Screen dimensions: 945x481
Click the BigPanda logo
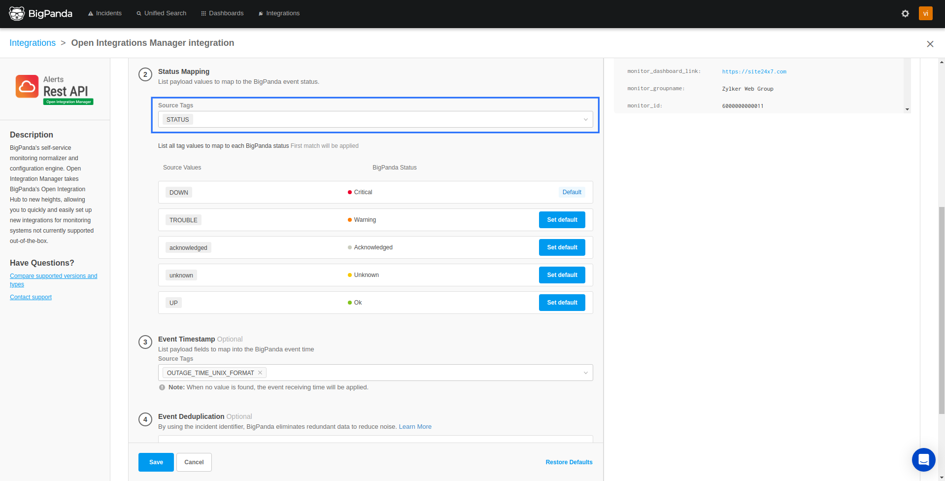pos(40,13)
